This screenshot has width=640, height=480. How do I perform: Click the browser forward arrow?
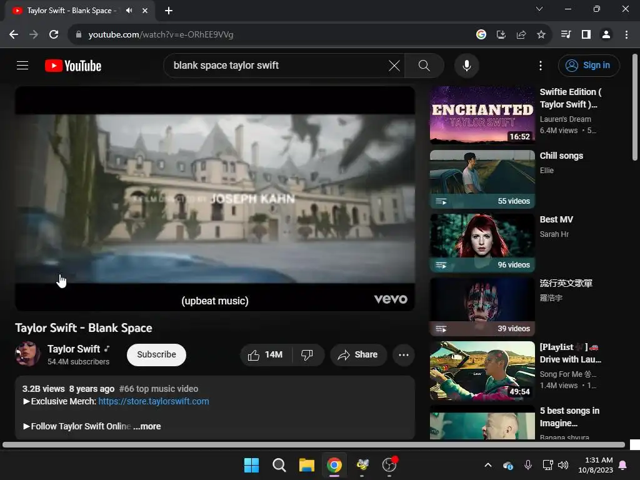[34, 35]
